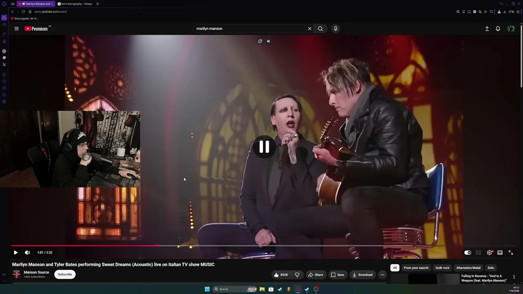Open the Descargador de Vi... bookmark
523x294 pixels.
click(x=25, y=18)
